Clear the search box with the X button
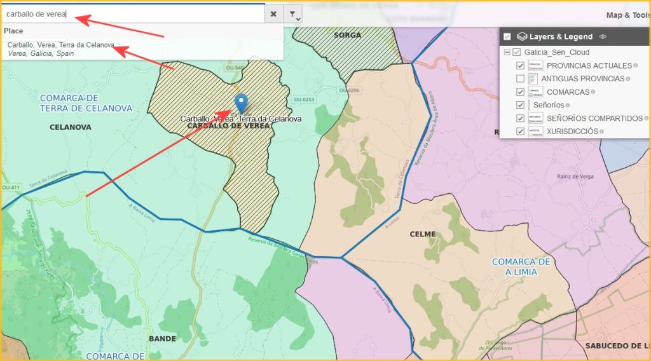This screenshot has width=651, height=361. 273,13
